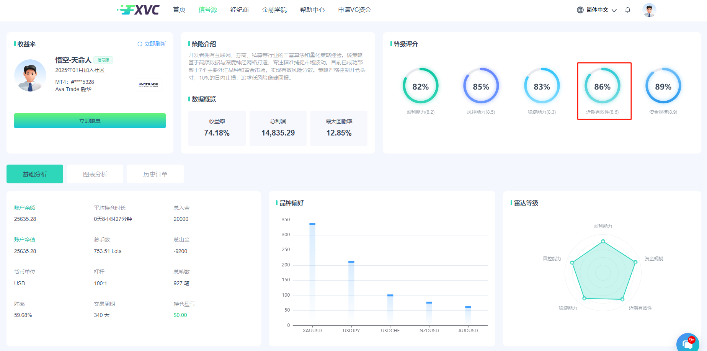
Task: Click the 悟空-天命人 profile picture
Action: 30,75
